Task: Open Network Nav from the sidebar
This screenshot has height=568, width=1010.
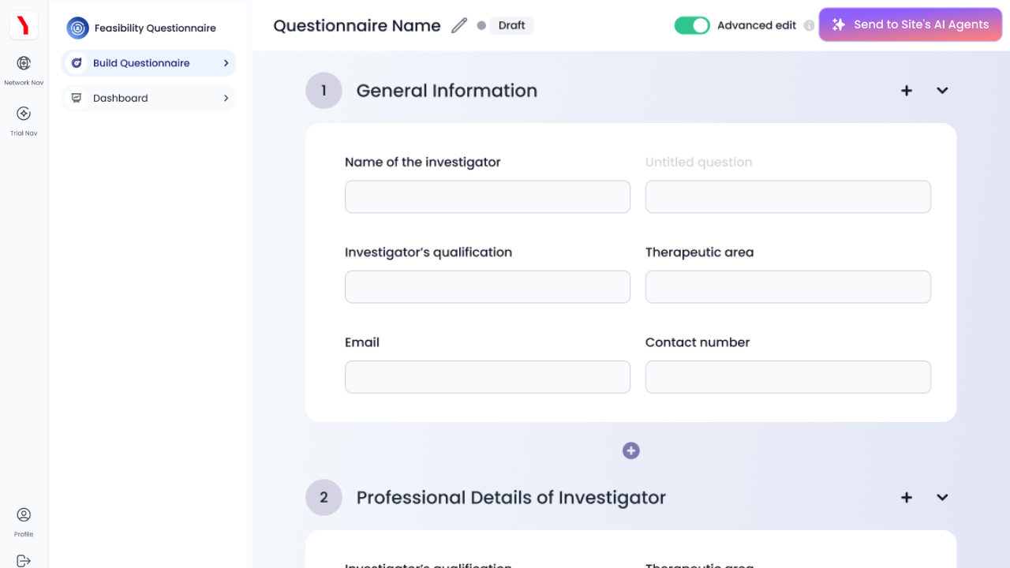Action: pos(24,64)
